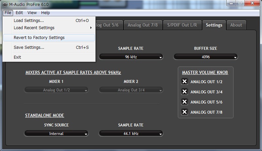This screenshot has height=151, width=262.
Task: Open the Help menu
Action: click(46, 13)
